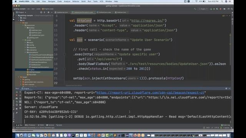
Task: Open Project panel settings gear
Action: [x=48, y=12]
